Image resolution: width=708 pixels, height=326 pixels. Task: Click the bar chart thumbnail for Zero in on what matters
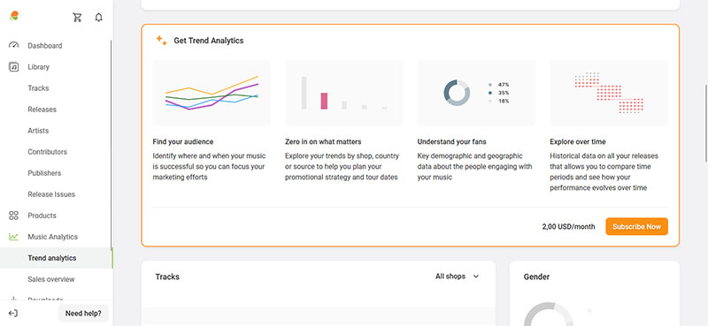click(x=344, y=93)
